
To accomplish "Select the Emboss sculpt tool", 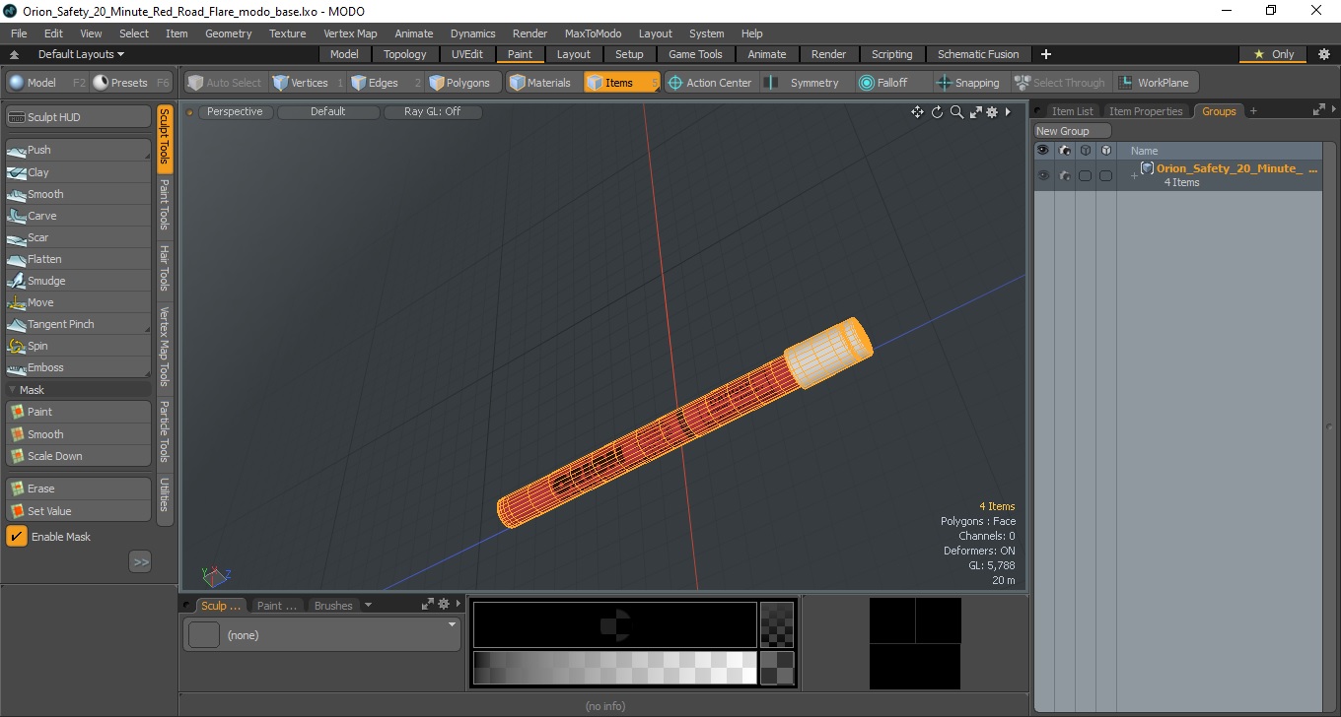I will (78, 367).
